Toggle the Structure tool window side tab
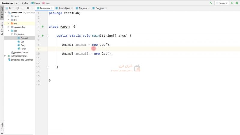 click(2, 28)
